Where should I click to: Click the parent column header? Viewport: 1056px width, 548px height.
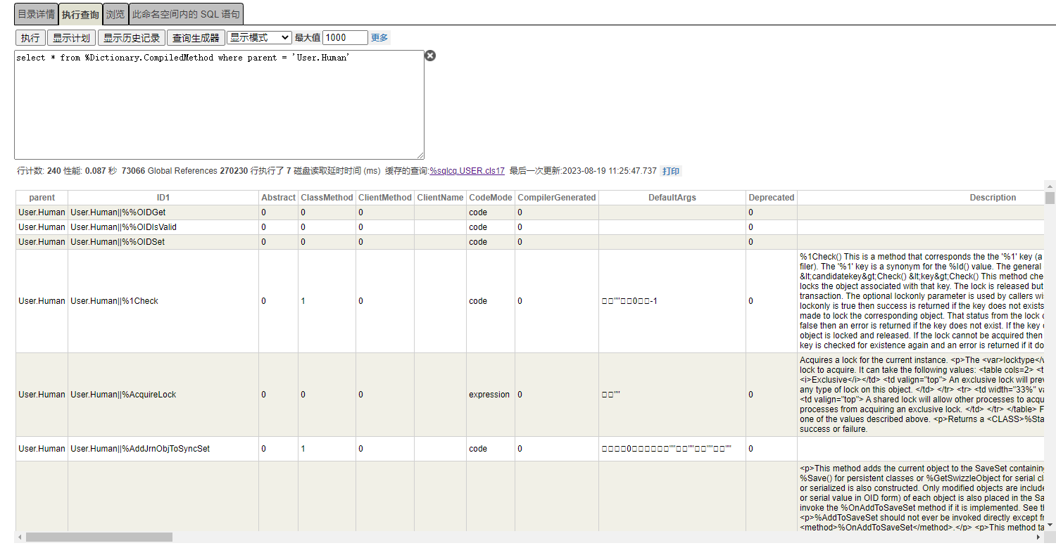point(42,198)
